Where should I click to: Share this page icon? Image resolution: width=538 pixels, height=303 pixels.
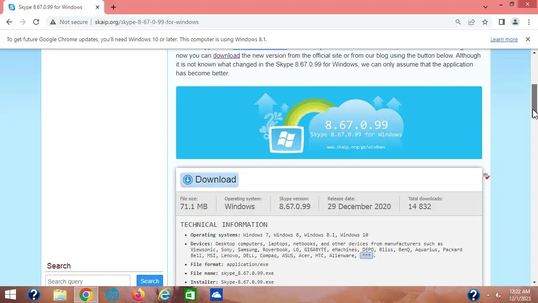pyautogui.click(x=472, y=22)
